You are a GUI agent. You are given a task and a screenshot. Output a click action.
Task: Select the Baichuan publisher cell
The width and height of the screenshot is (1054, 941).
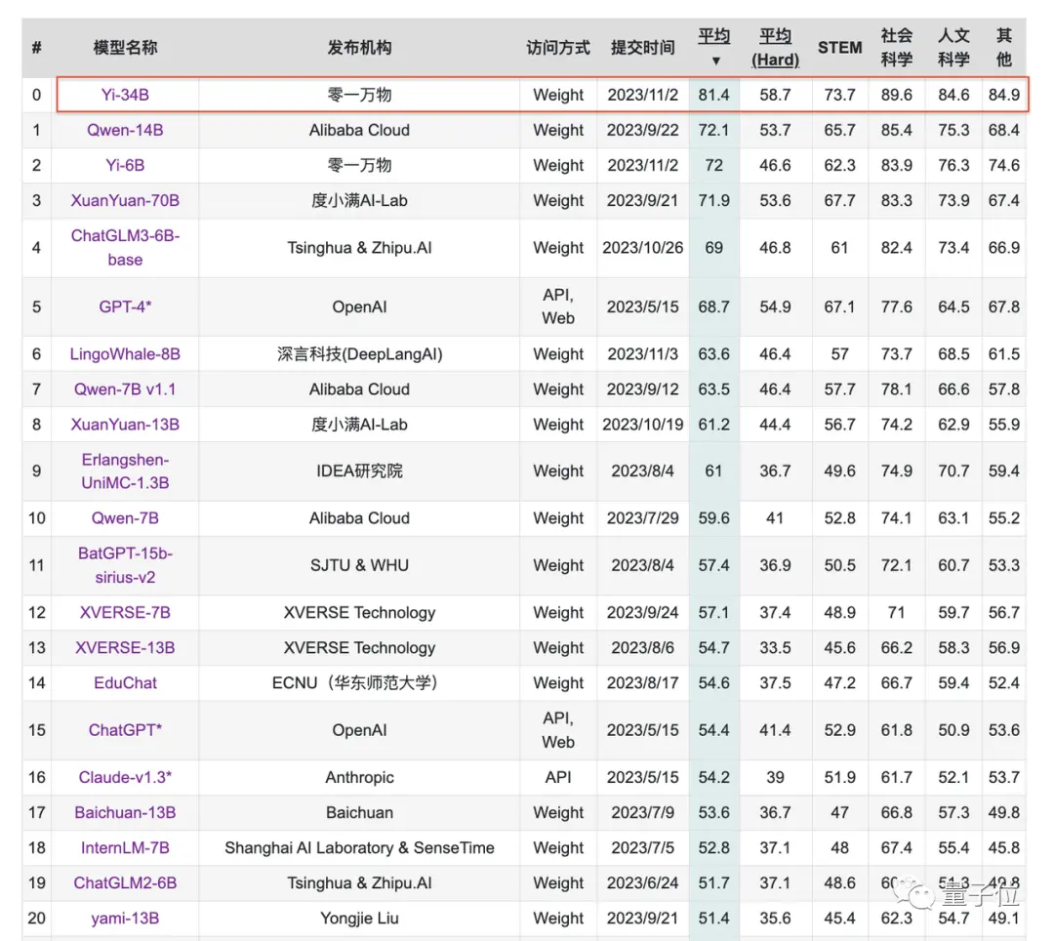tap(359, 812)
